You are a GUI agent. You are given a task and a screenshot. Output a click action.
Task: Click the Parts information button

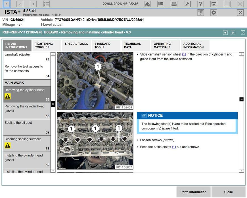pyautogui.click(x=193, y=192)
